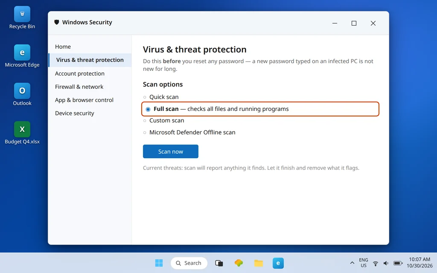Choose the Custom scan option
437x273 pixels.
[163, 121]
